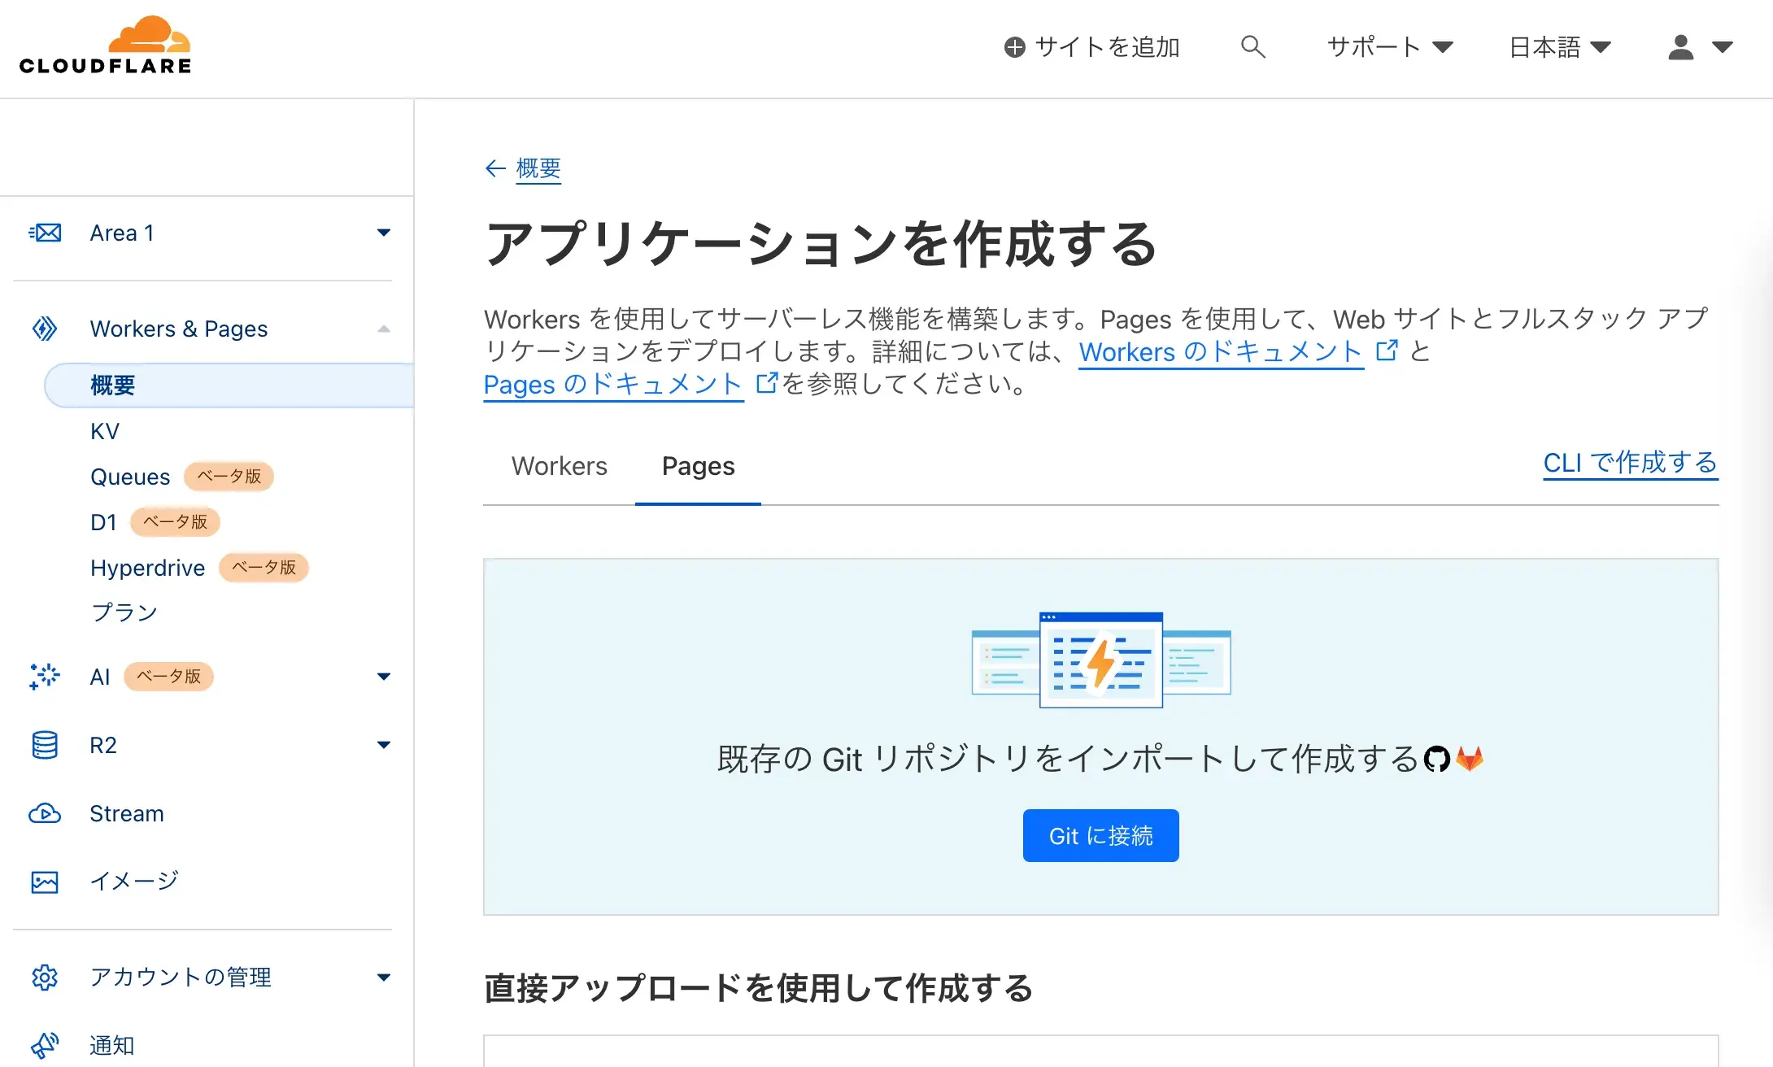Click the イメージ picture icon

[45, 881]
